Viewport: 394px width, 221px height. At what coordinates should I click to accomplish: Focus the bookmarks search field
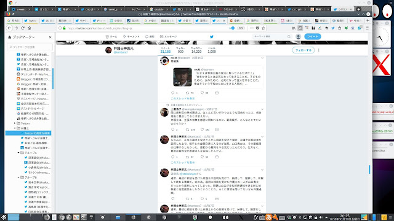30,47
